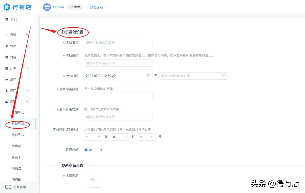The image size is (305, 193).
Task: Click the 活动名称 activity name input field
Action: 118,42
